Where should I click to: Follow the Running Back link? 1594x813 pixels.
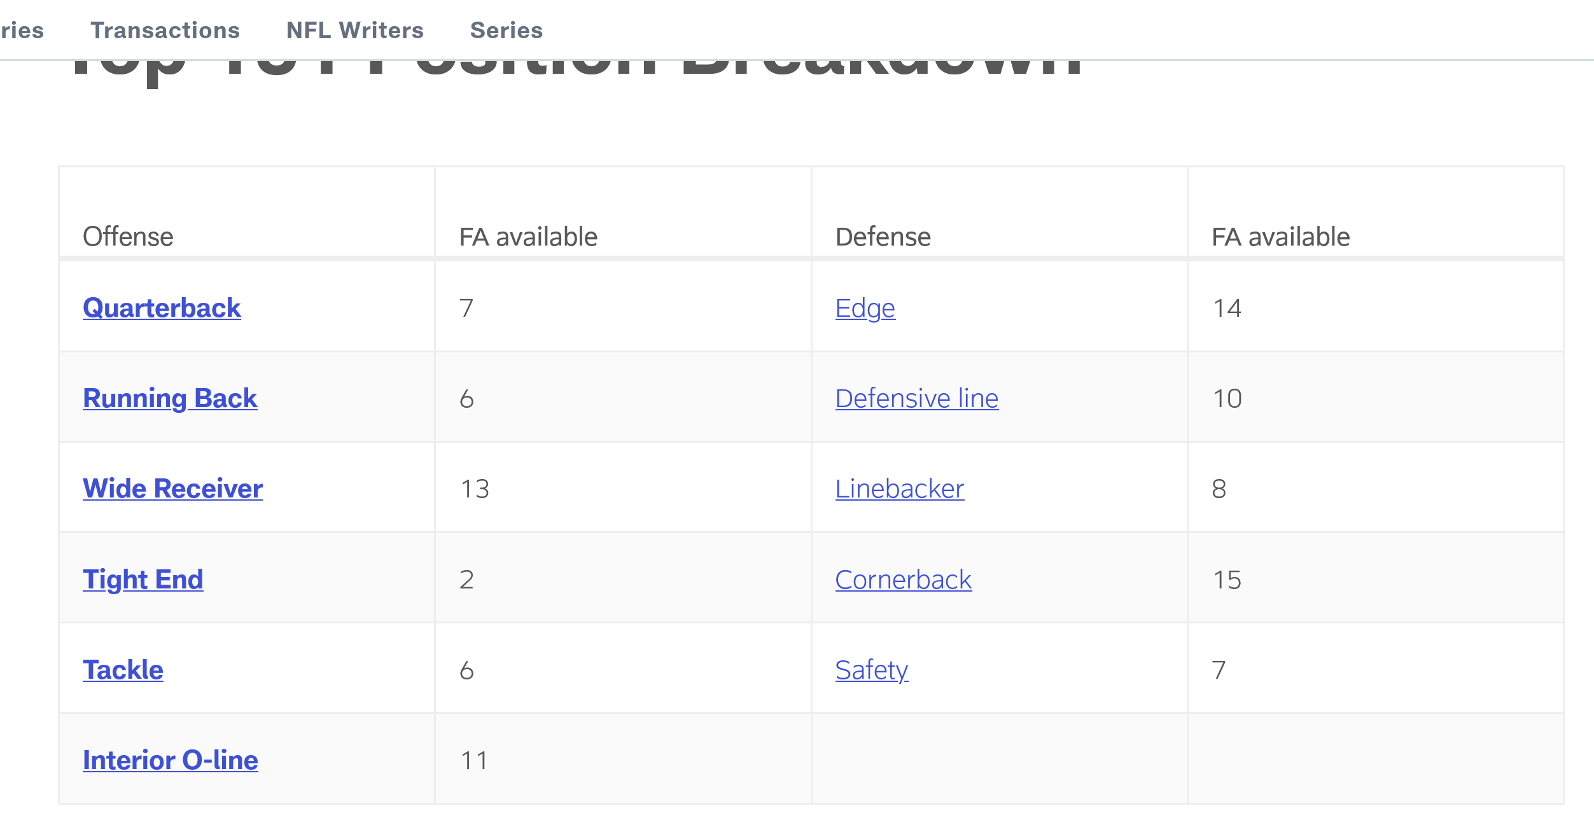click(x=170, y=399)
